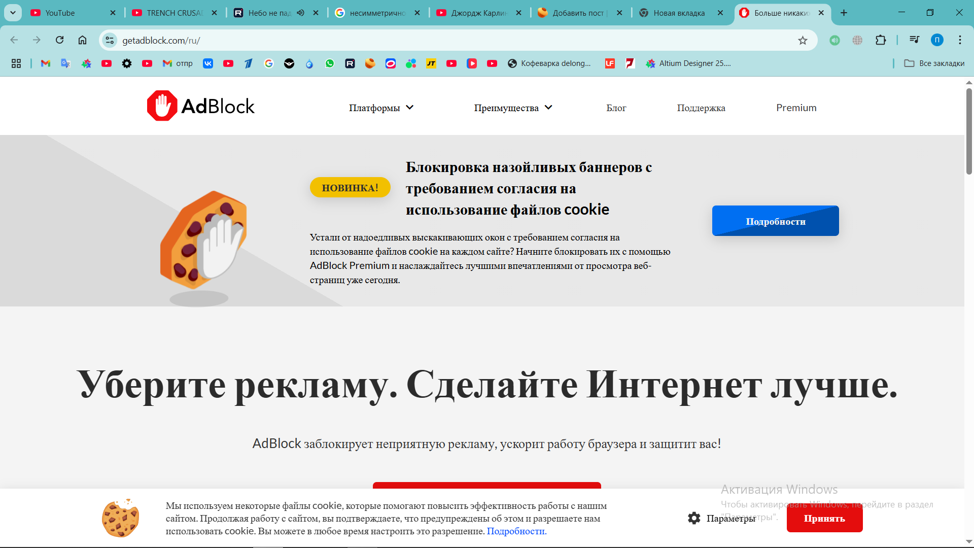Open the Поддержка page
The image size is (974, 548).
tap(701, 108)
